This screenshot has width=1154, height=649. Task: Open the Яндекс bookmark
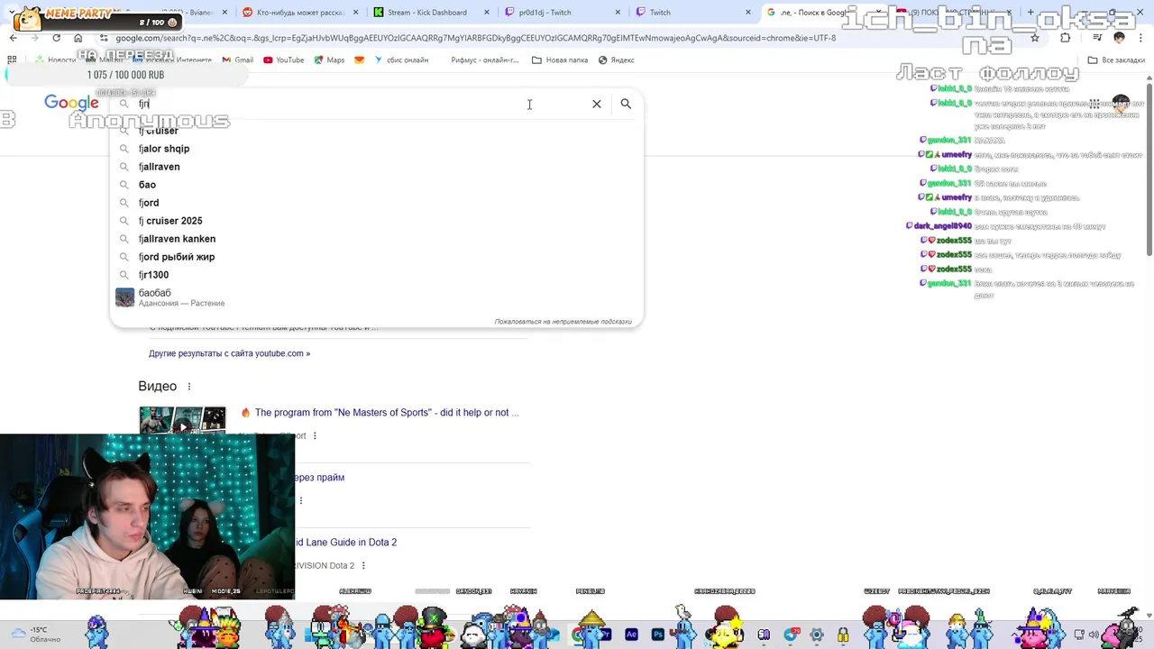tap(616, 60)
